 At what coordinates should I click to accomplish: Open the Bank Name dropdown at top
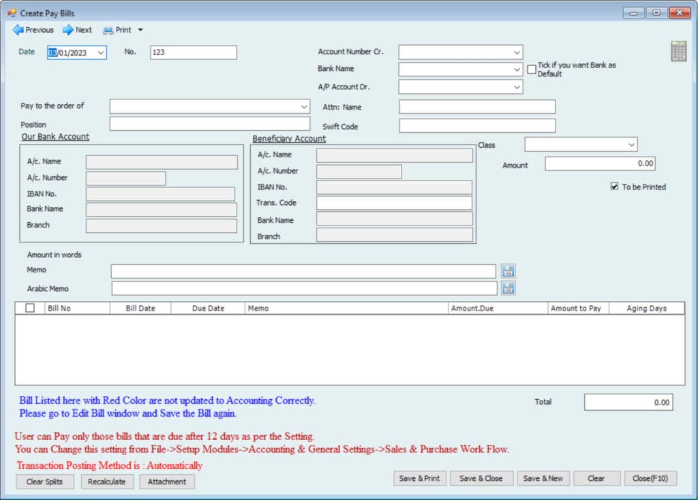[x=517, y=69]
